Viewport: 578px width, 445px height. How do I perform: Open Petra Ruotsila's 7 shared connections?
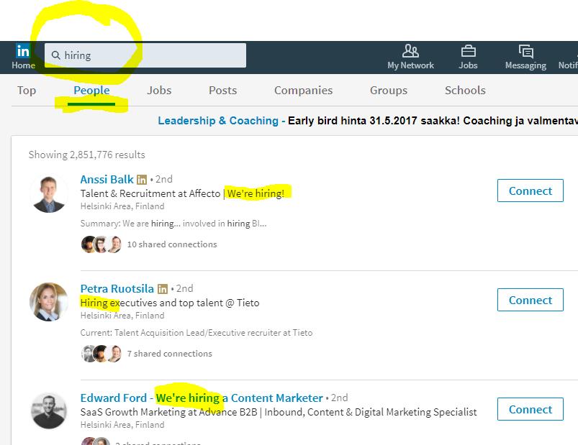170,354
